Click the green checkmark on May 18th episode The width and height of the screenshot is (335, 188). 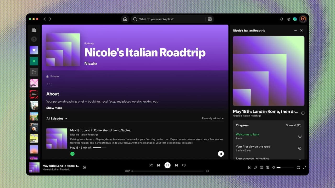coord(72,154)
